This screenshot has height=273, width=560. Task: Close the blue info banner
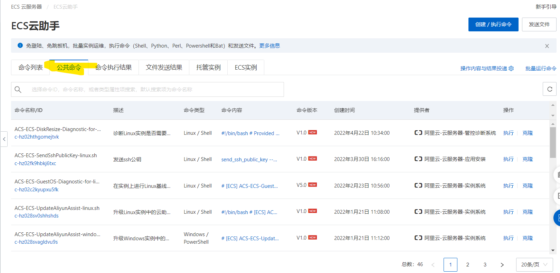click(547, 46)
